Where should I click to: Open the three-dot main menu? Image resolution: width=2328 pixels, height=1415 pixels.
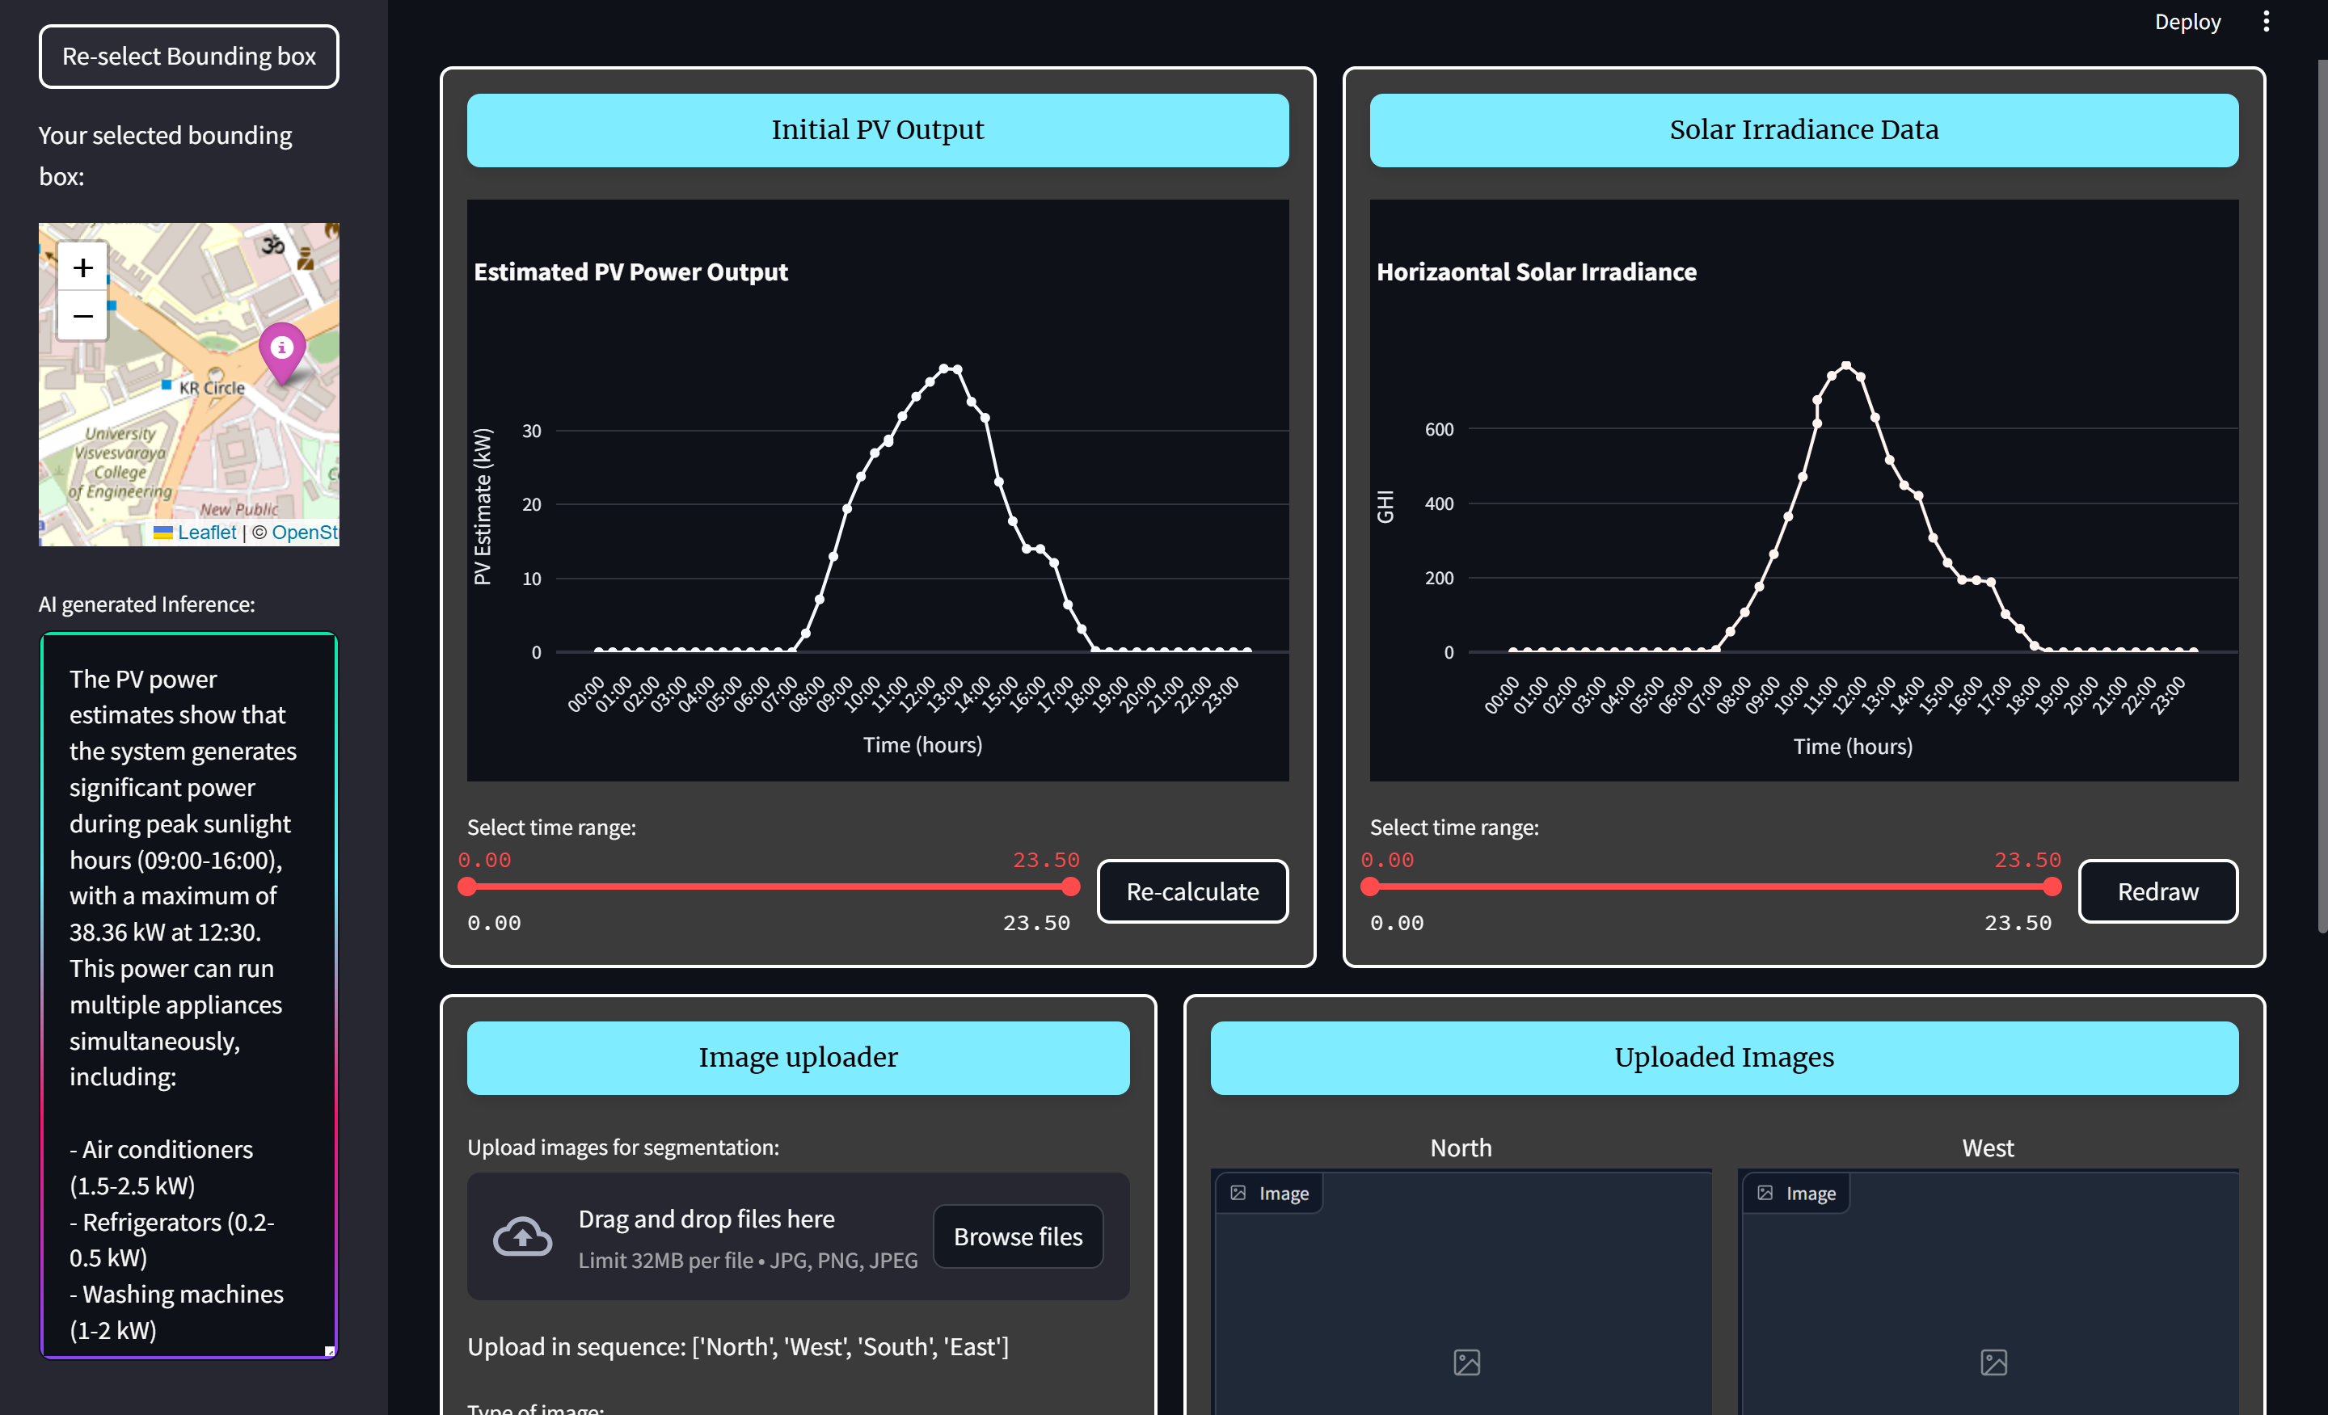tap(2266, 22)
